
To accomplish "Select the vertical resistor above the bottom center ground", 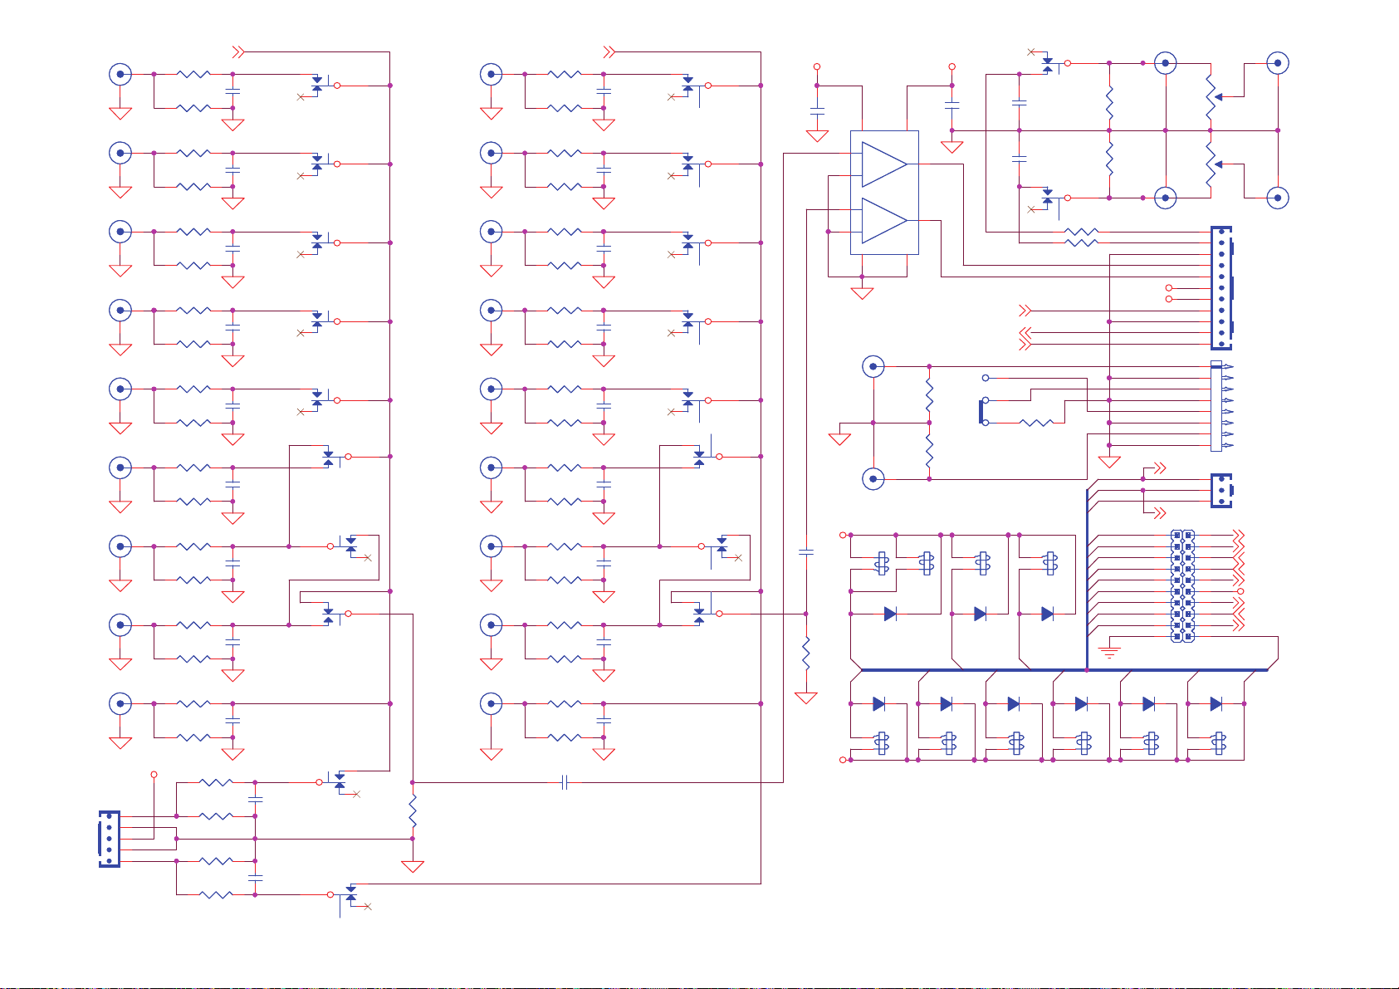I will [413, 810].
